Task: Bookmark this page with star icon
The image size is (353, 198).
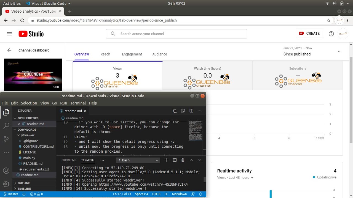Action: click(x=328, y=20)
